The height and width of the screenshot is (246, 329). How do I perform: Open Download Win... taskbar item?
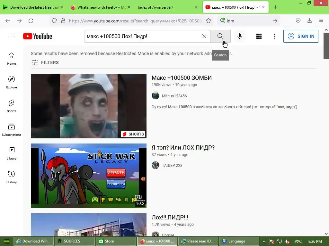[33, 241]
